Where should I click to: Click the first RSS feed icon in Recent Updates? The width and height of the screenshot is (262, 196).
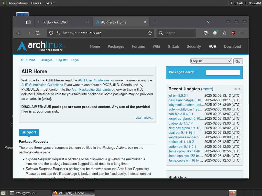[x=236, y=89]
